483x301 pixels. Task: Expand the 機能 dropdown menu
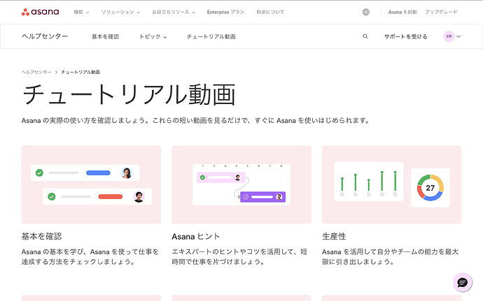(81, 12)
